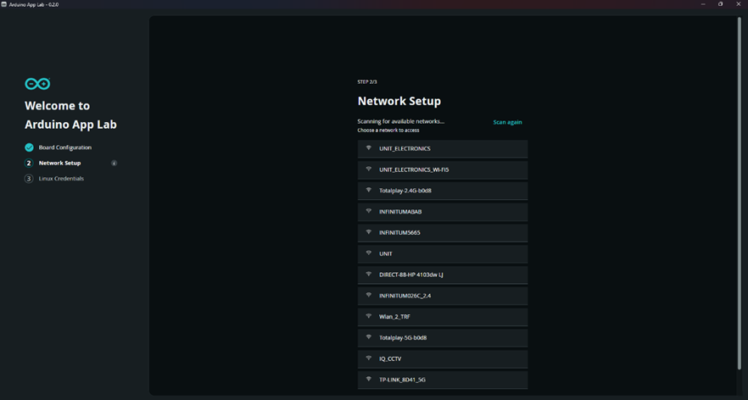Click the info icon beside Network Setup
Image resolution: width=748 pixels, height=400 pixels.
[x=114, y=164]
